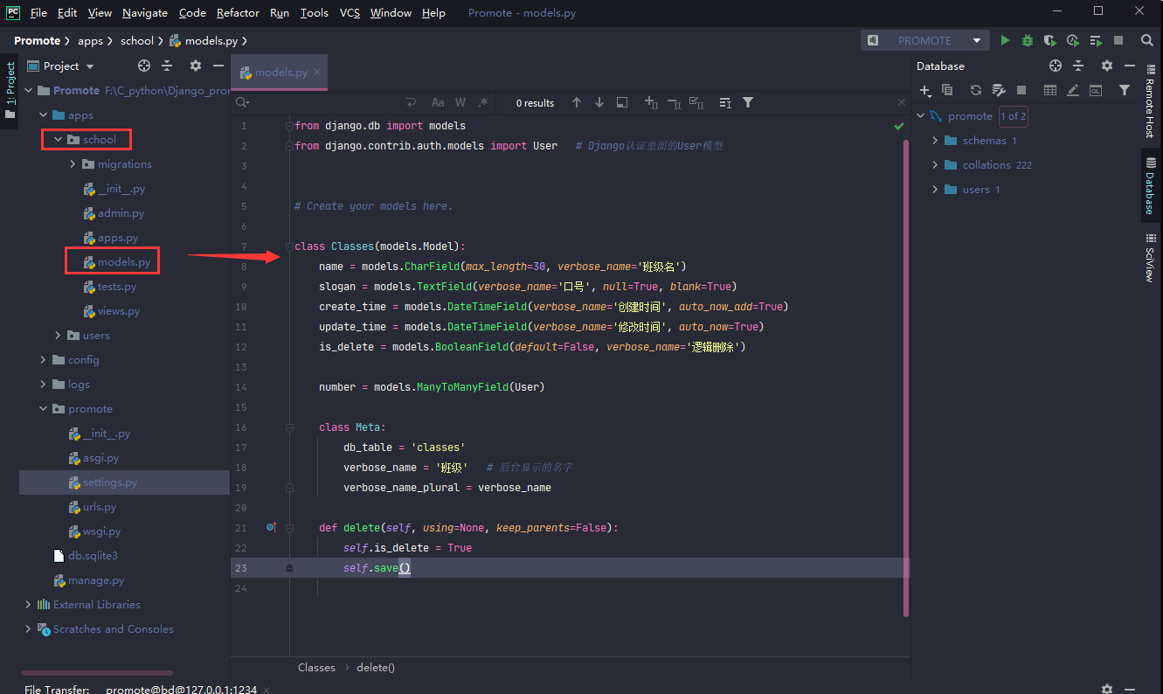Open PROMOTE run configuration dropdown
This screenshot has height=694, width=1163.
[977, 40]
